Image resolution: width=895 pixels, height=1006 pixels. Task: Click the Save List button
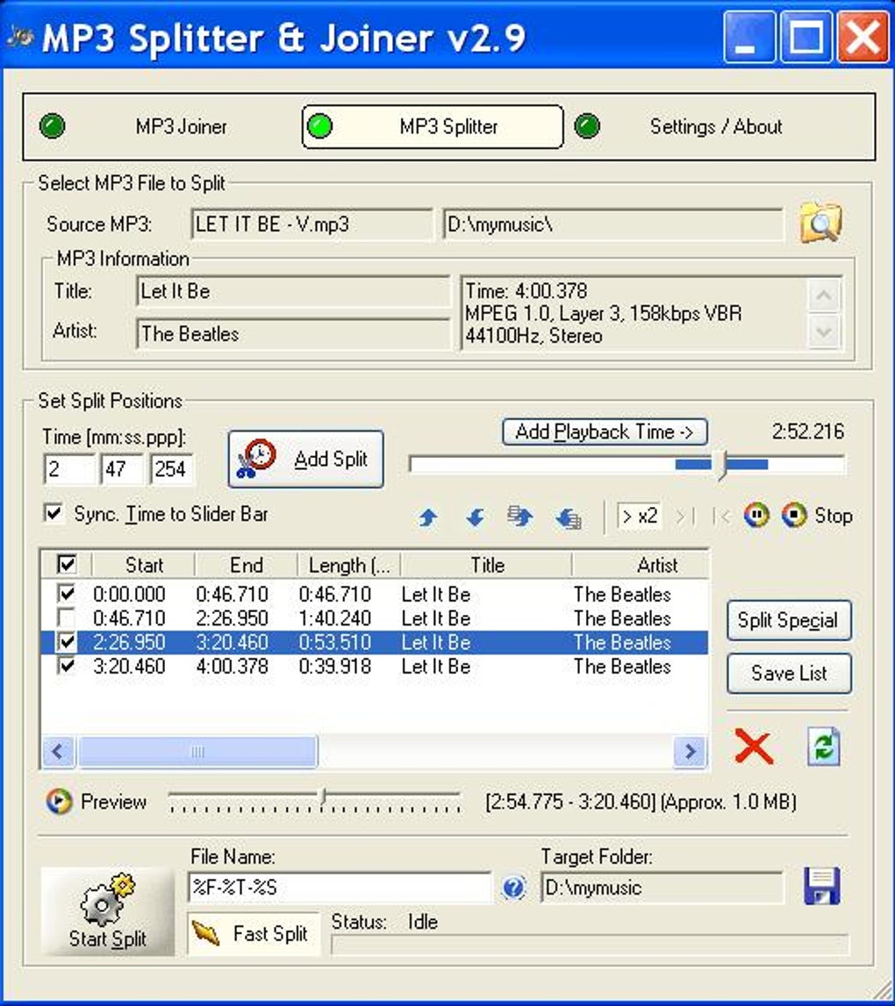[789, 674]
